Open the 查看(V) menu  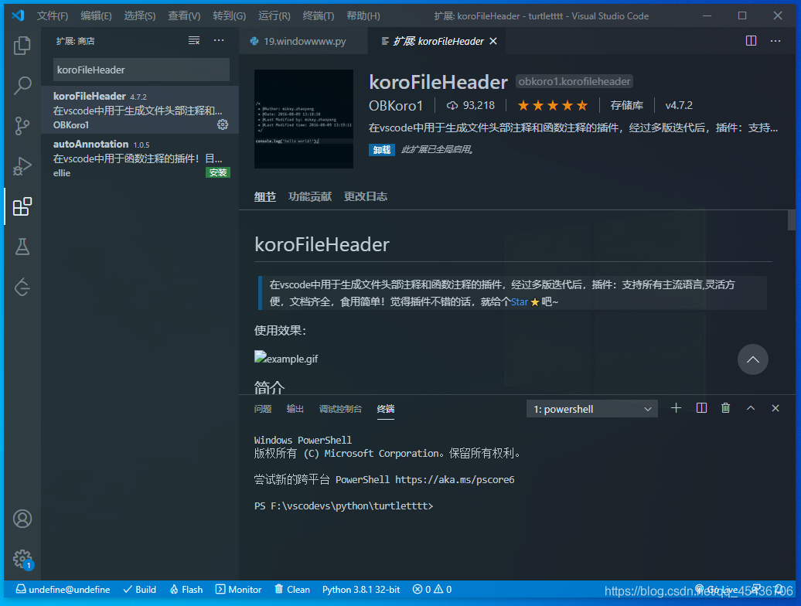click(x=184, y=15)
